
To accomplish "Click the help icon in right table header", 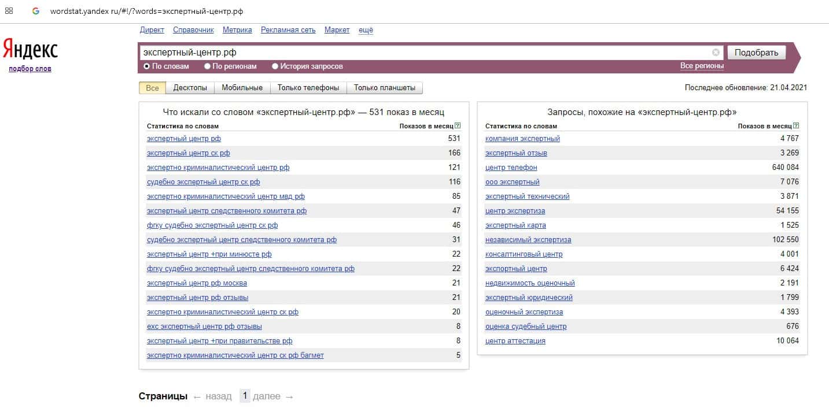I will point(796,126).
